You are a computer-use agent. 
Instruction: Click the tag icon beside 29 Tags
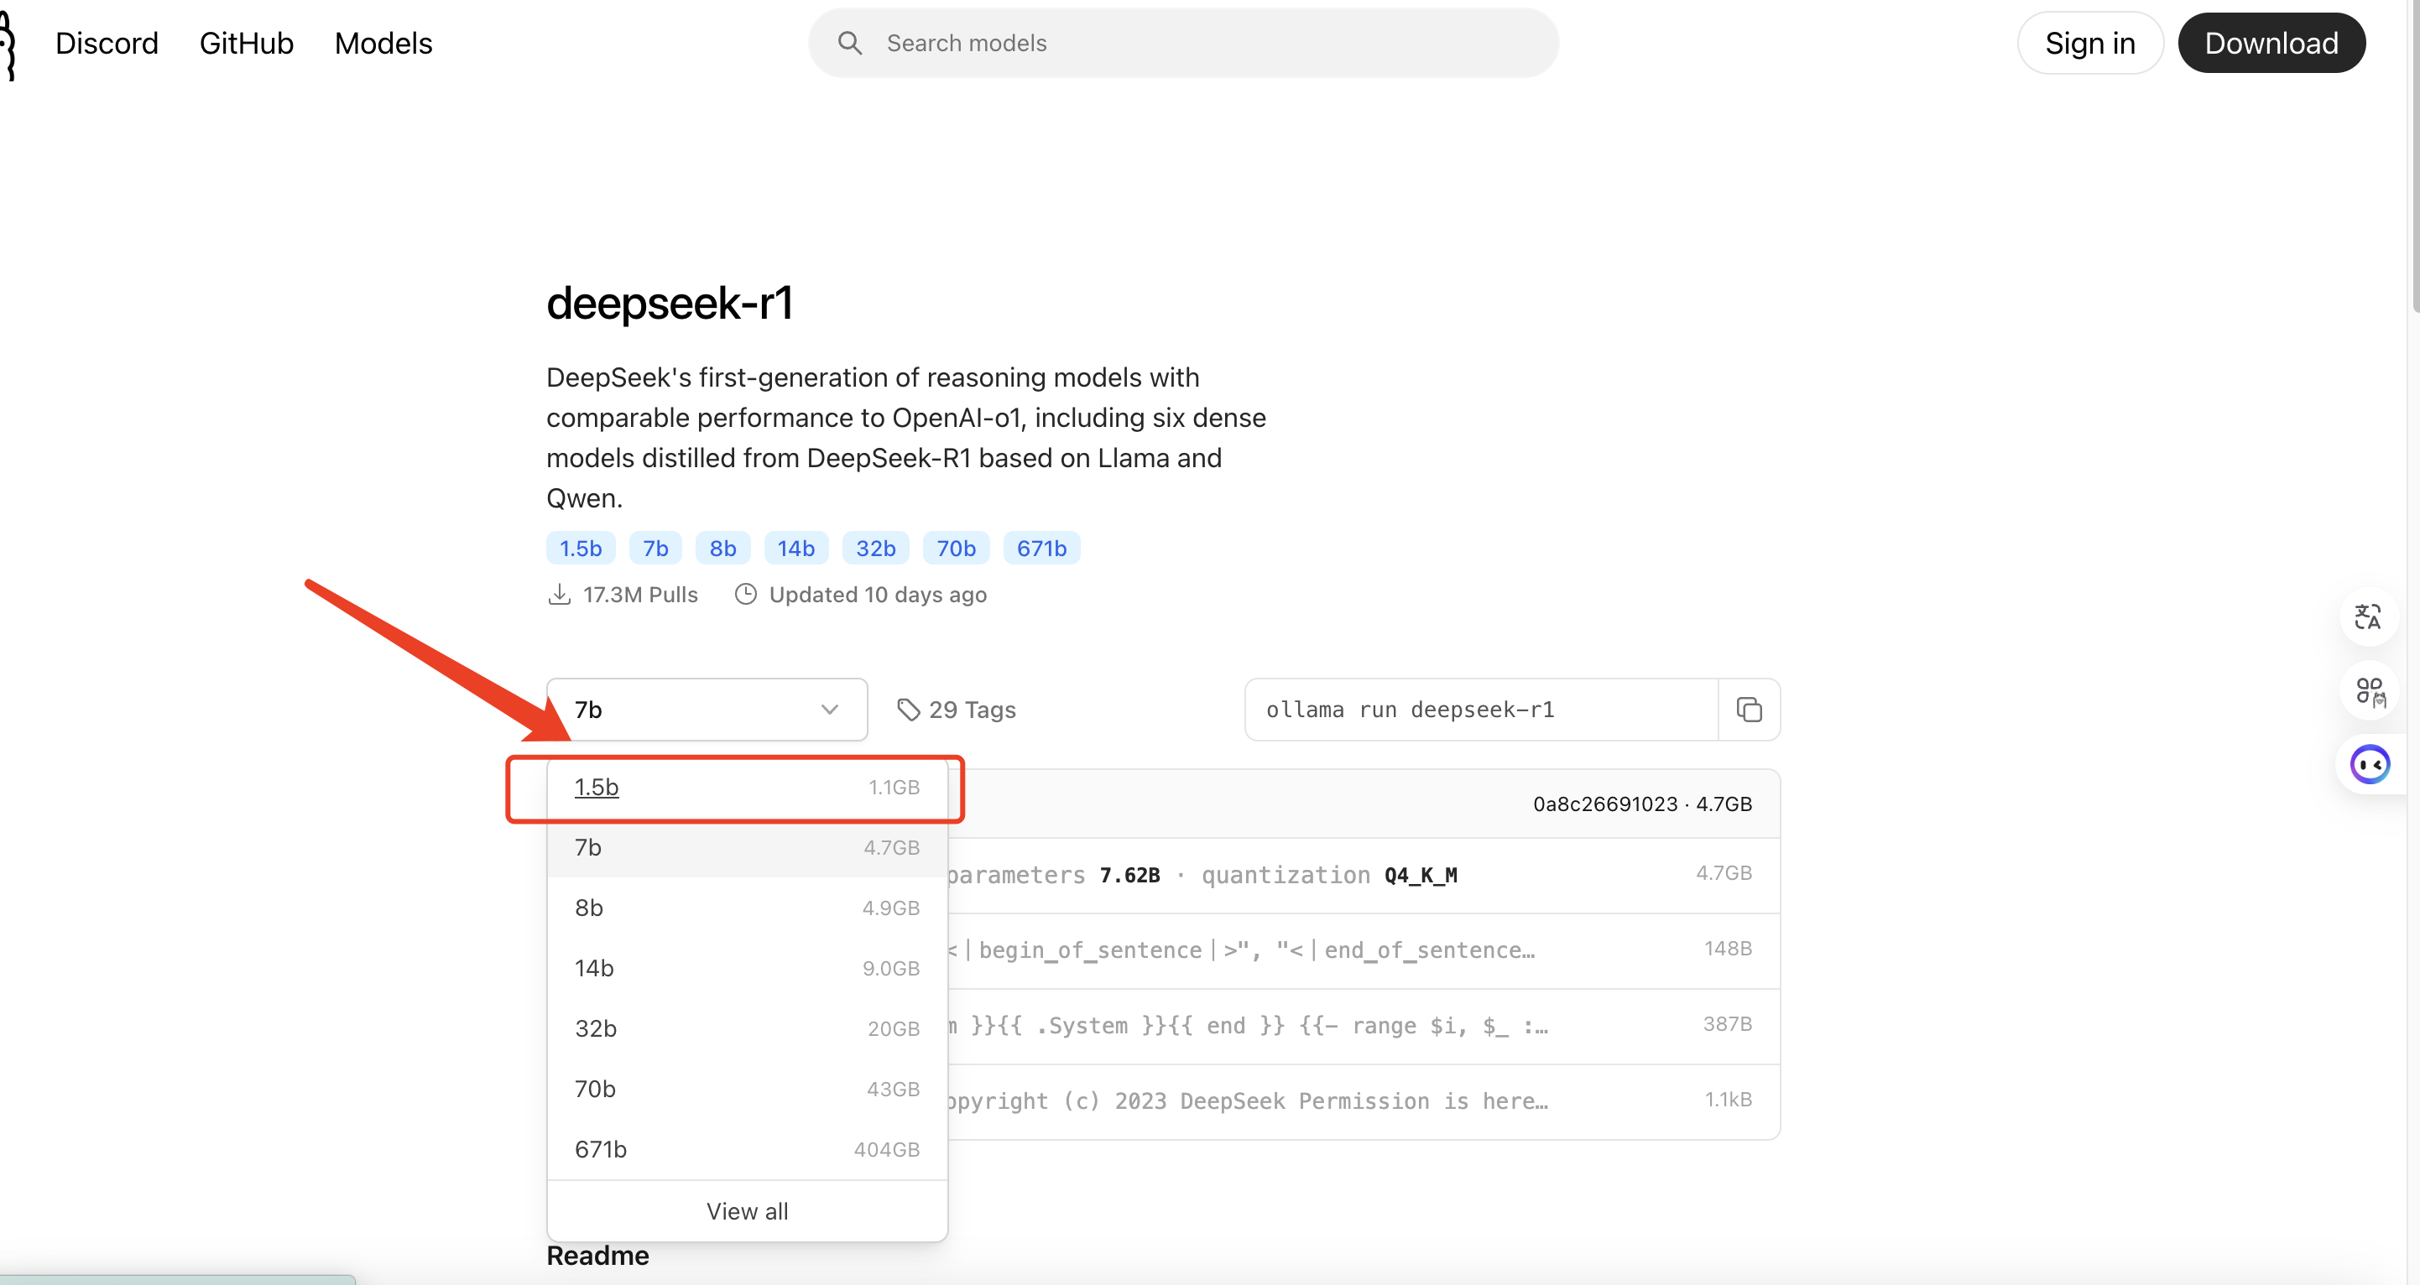point(908,710)
